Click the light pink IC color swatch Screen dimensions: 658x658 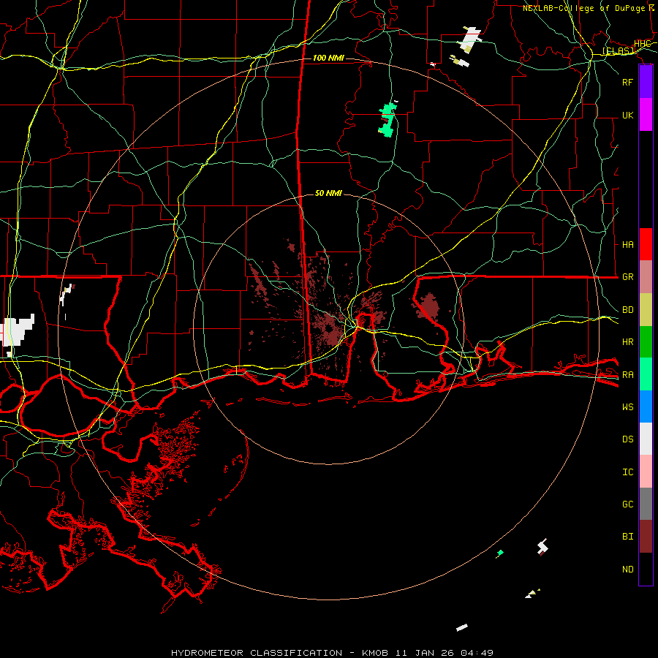click(646, 472)
